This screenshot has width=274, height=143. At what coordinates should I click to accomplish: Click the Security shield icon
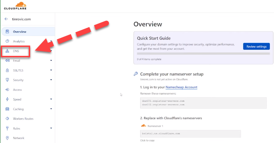7,80
